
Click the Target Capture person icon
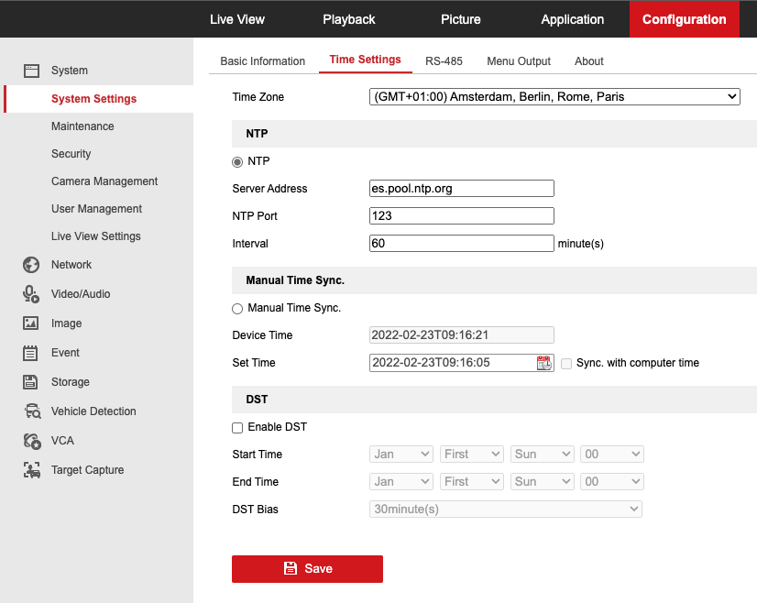tap(32, 470)
